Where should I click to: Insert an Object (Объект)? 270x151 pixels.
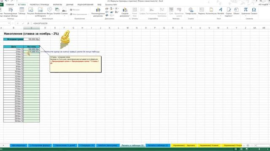point(236,11)
